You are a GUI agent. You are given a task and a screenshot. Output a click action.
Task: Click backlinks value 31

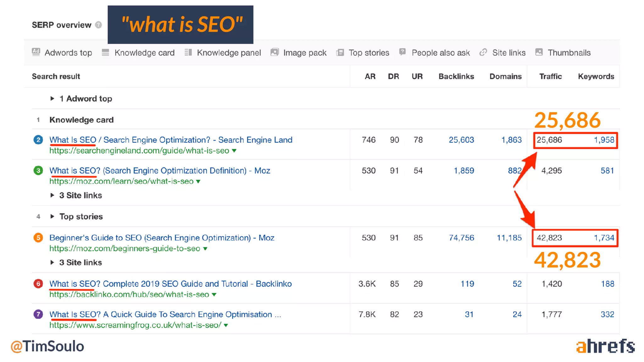pyautogui.click(x=469, y=314)
